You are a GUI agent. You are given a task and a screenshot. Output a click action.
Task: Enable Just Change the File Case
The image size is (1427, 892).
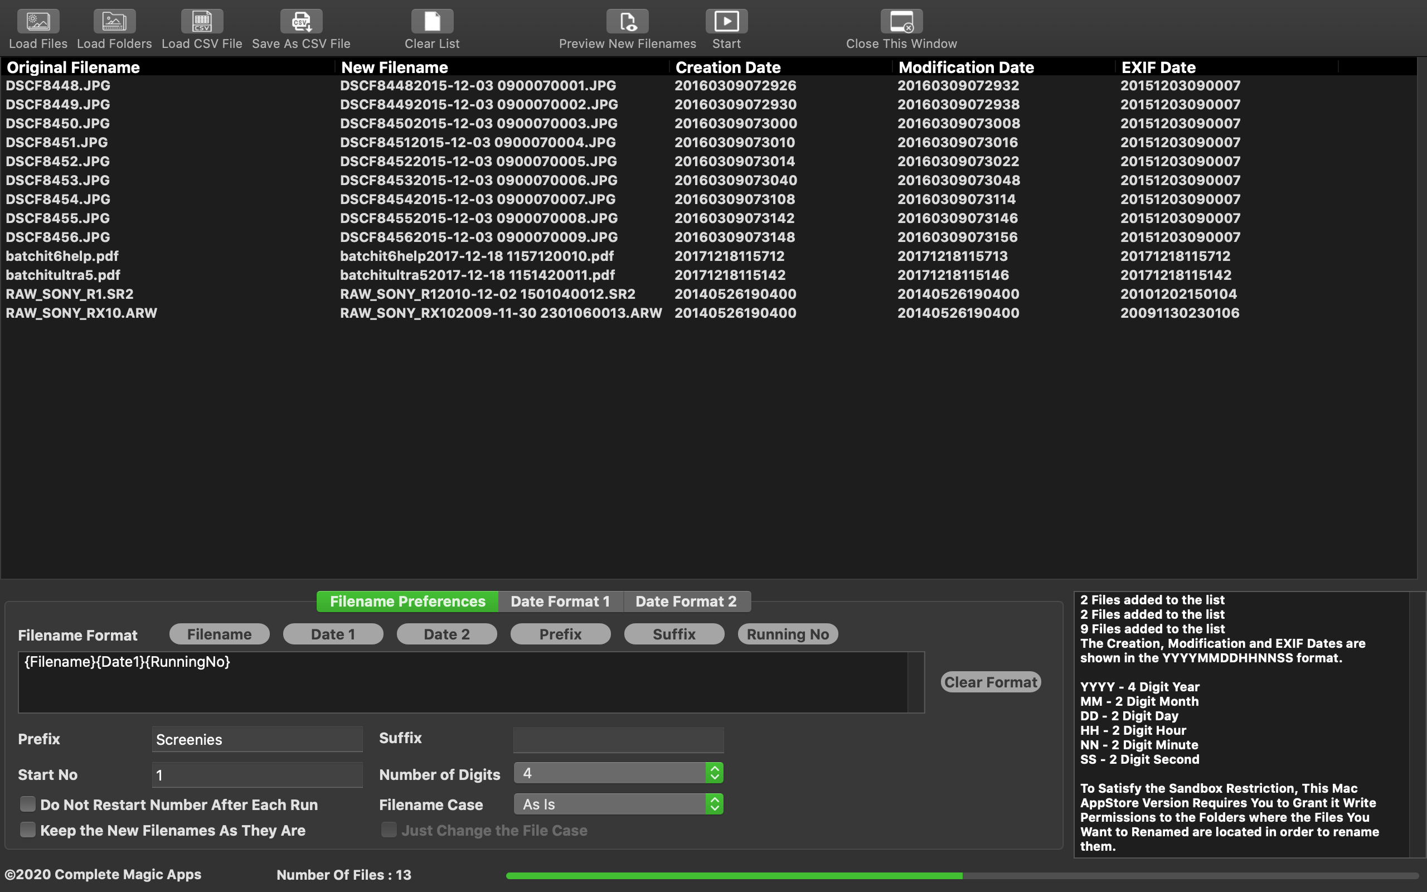pos(389,830)
